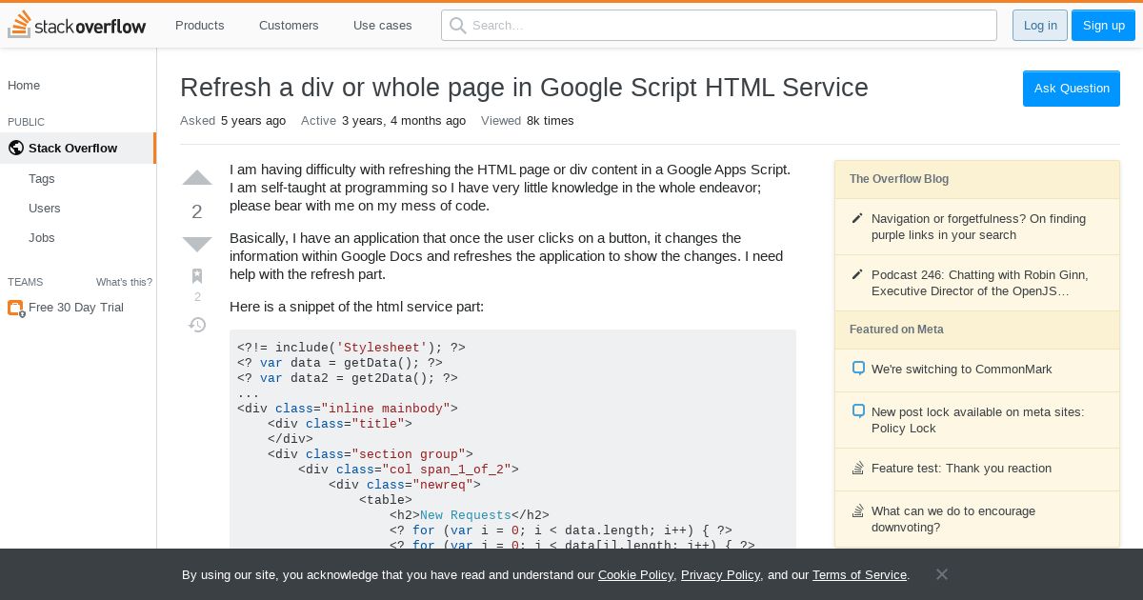Click The Overflow Blog heading
Image resolution: width=1143 pixels, height=600 pixels.
[x=899, y=178]
